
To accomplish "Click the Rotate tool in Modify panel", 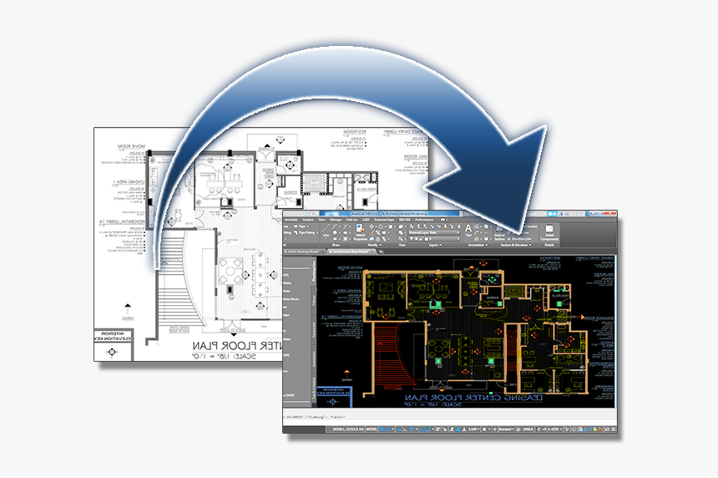I will 381,226.
